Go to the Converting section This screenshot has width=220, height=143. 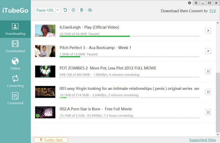click(15, 81)
